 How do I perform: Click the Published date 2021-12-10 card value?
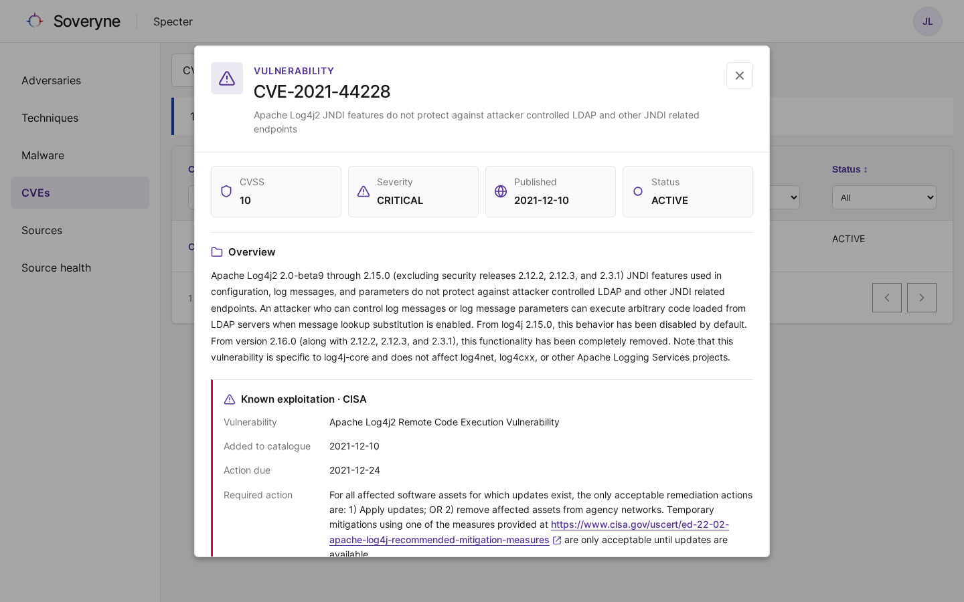click(x=542, y=201)
